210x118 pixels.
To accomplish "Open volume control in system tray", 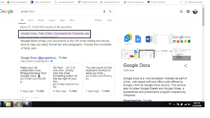I will pyautogui.click(x=189, y=104).
